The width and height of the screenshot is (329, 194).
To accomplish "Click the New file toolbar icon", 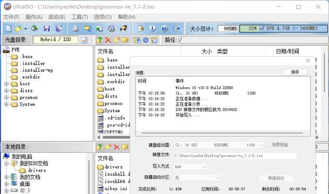I will pos(8,28).
